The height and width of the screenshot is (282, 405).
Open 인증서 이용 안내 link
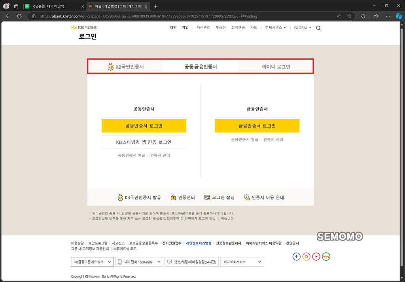[x=264, y=197]
